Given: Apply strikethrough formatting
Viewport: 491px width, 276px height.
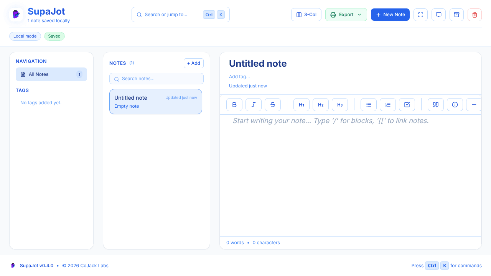Looking at the screenshot, I should [273, 105].
